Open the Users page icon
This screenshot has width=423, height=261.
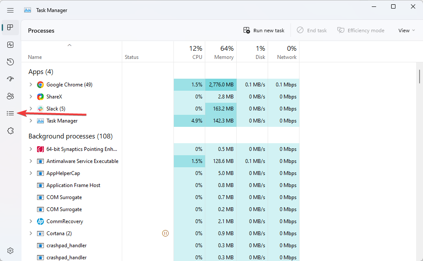[x=10, y=96]
